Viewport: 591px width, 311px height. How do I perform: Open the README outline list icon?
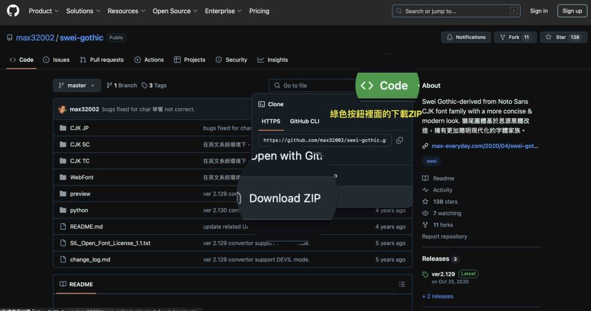click(402, 284)
